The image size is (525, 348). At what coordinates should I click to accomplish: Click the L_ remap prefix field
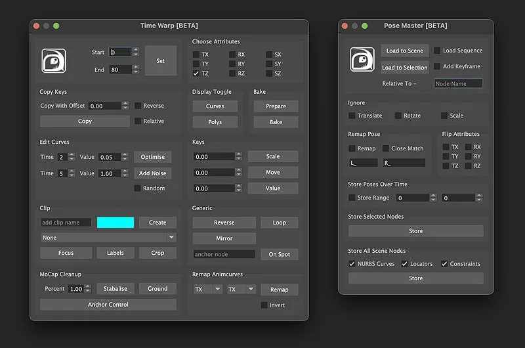coord(364,163)
